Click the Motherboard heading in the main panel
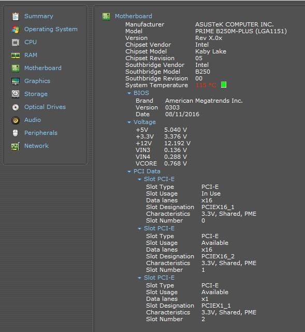The image size is (305, 332). [x=134, y=16]
